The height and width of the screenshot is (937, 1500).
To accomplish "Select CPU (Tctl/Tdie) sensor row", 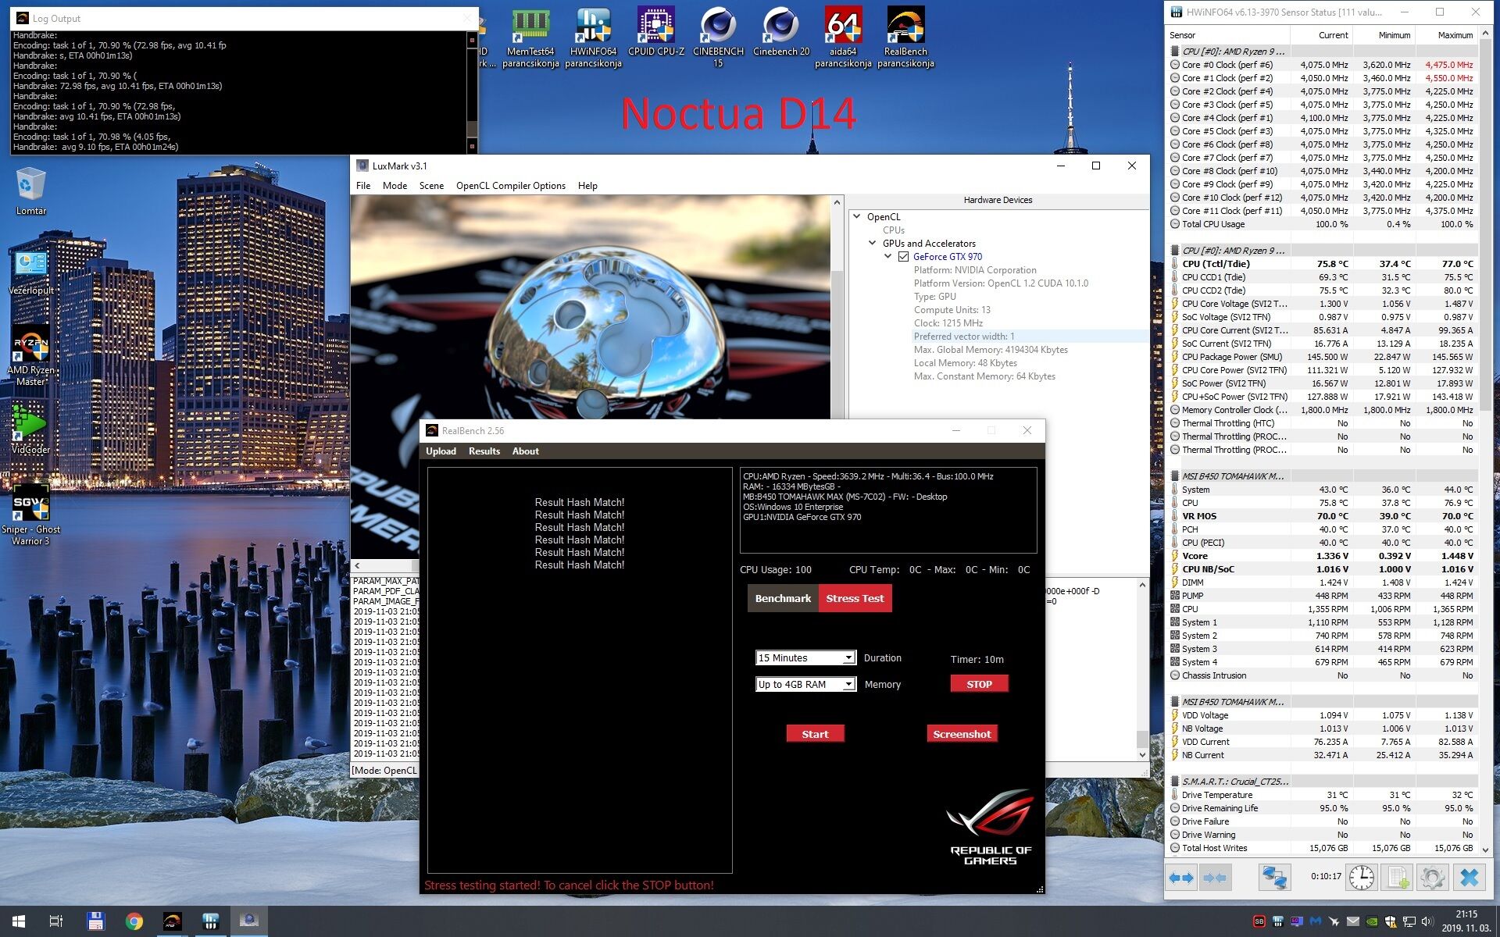I will [x=1322, y=264].
